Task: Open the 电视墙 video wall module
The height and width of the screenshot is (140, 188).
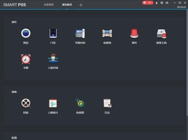Action: pyautogui.click(x=107, y=33)
